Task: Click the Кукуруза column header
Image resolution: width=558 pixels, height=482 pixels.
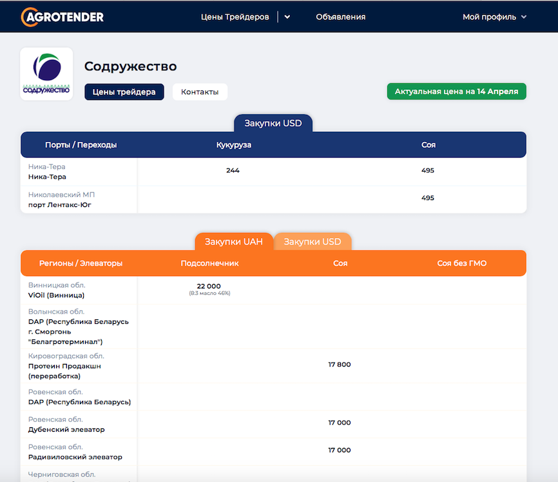Action: [x=233, y=145]
